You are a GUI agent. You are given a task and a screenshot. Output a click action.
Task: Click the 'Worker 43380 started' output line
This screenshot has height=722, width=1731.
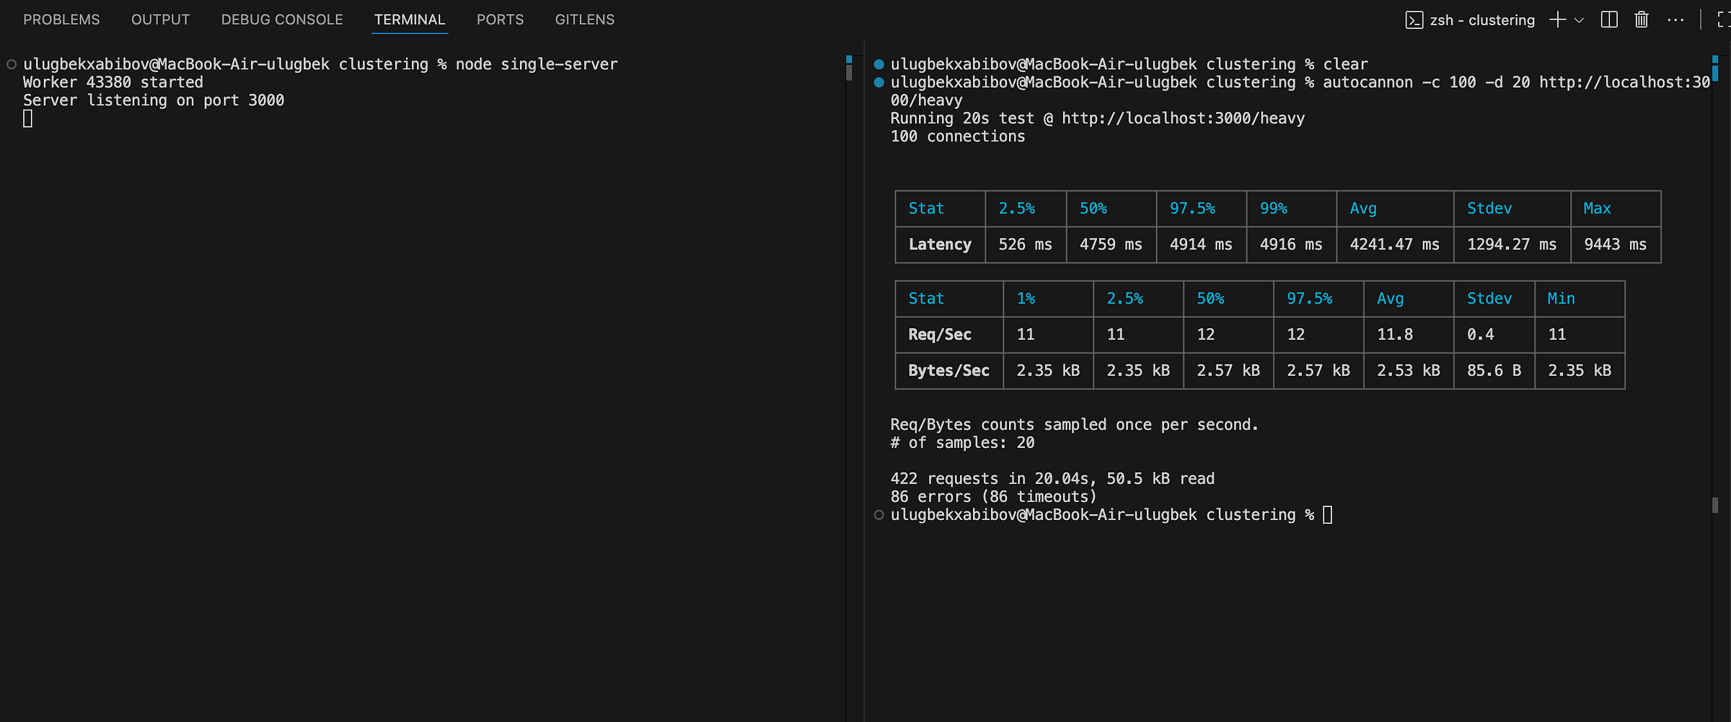[x=113, y=82]
